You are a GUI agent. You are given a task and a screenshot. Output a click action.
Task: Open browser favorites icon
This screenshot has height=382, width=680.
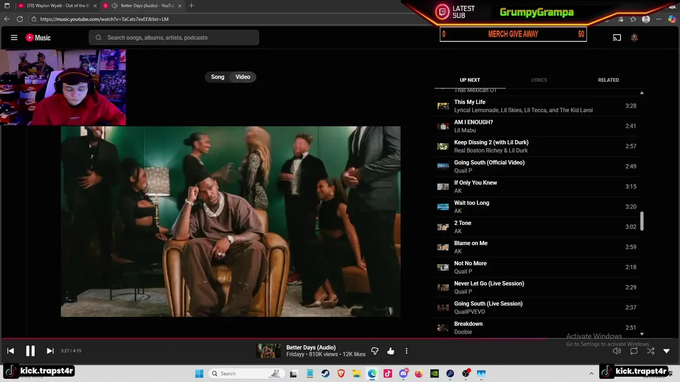(x=633, y=19)
